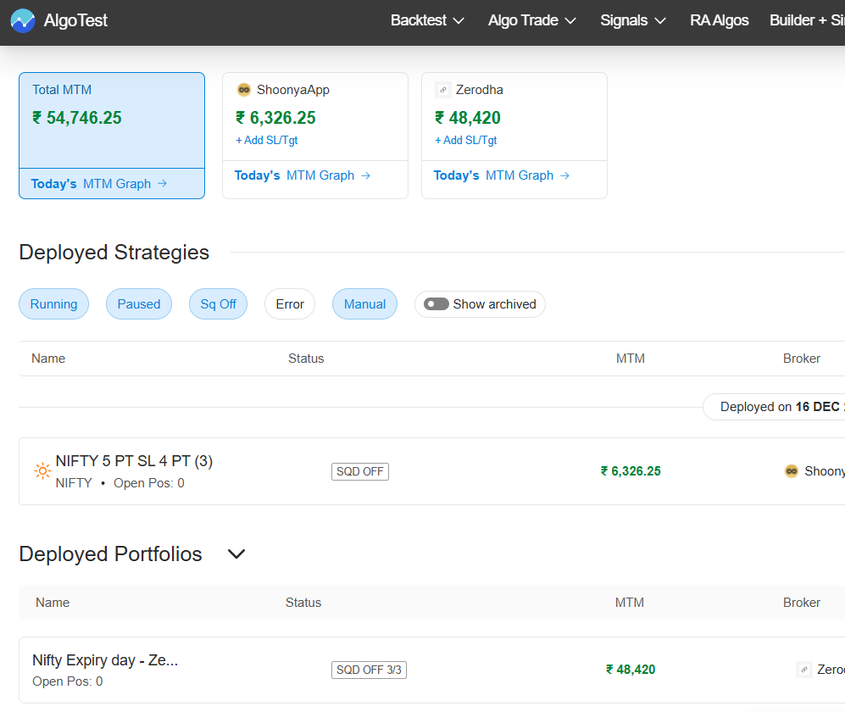Toggle the Sq Off filter chip
845x712 pixels.
219,304
